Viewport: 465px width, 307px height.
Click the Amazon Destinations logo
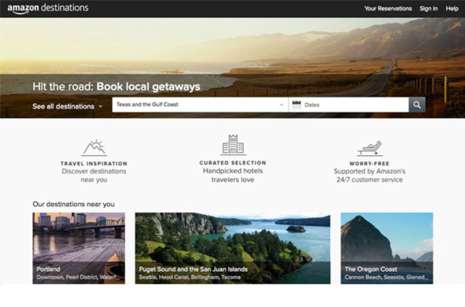click(48, 8)
